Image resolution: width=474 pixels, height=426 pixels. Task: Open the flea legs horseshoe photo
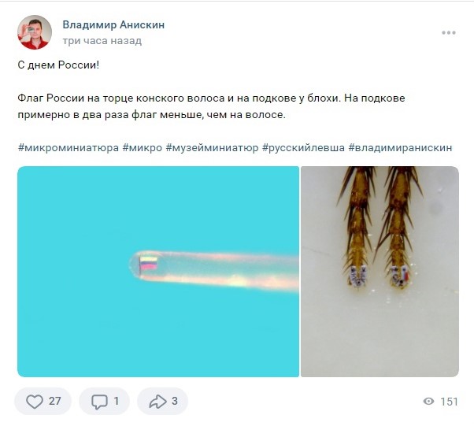coord(380,272)
